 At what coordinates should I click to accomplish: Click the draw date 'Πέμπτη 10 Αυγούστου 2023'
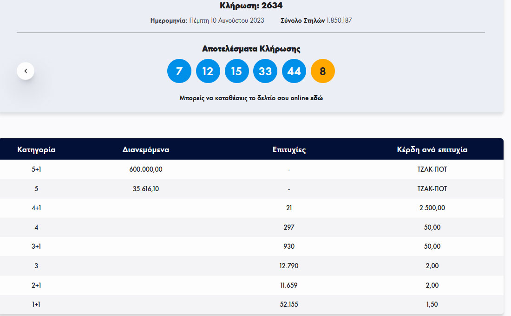pyautogui.click(x=227, y=20)
